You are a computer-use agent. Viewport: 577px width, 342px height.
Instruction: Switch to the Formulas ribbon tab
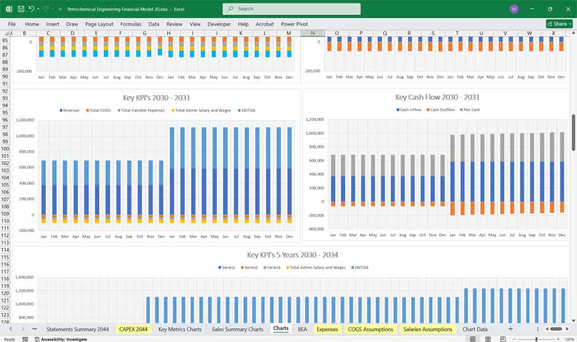(x=131, y=24)
